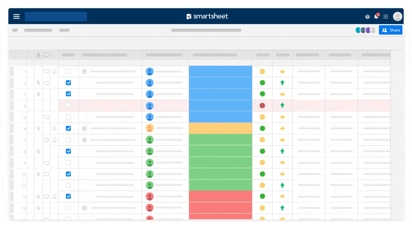Click the reminder bell on row 6
This screenshot has width=412, height=228.
(55, 128)
